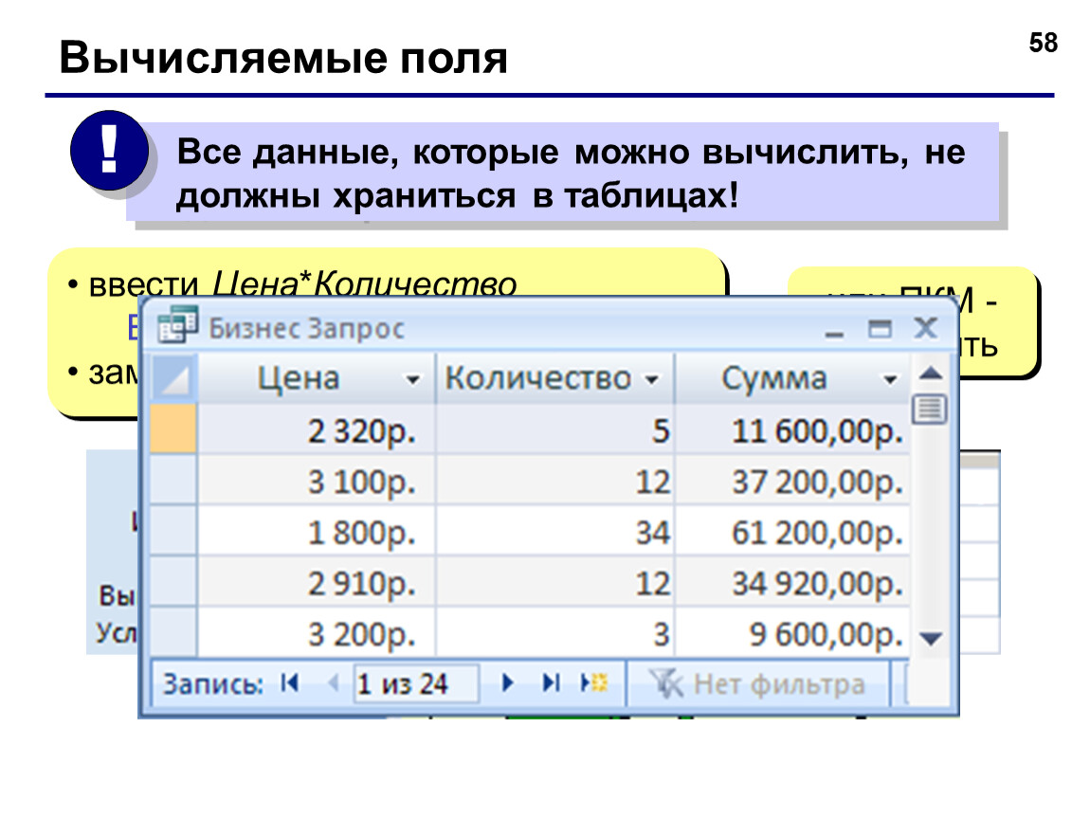The image size is (1090, 819).
Task: Click the Количество column header
Action: pos(554,379)
